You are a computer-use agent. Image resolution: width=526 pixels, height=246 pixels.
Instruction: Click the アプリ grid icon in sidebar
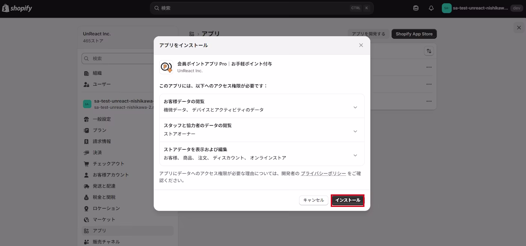point(86,231)
